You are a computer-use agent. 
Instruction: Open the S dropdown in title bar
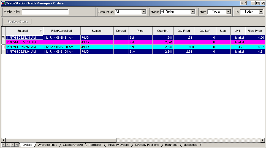[x=244, y=3]
